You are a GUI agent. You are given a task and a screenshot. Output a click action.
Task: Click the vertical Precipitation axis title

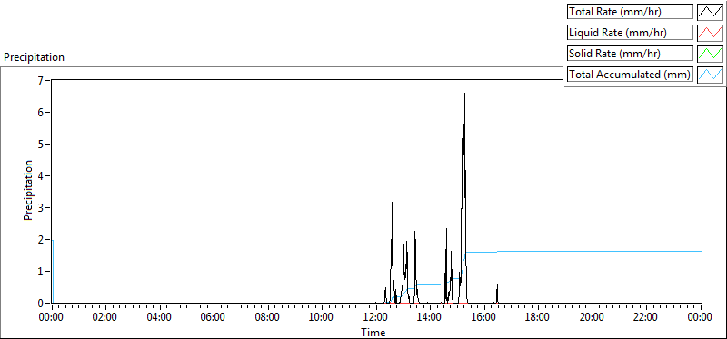click(x=28, y=190)
